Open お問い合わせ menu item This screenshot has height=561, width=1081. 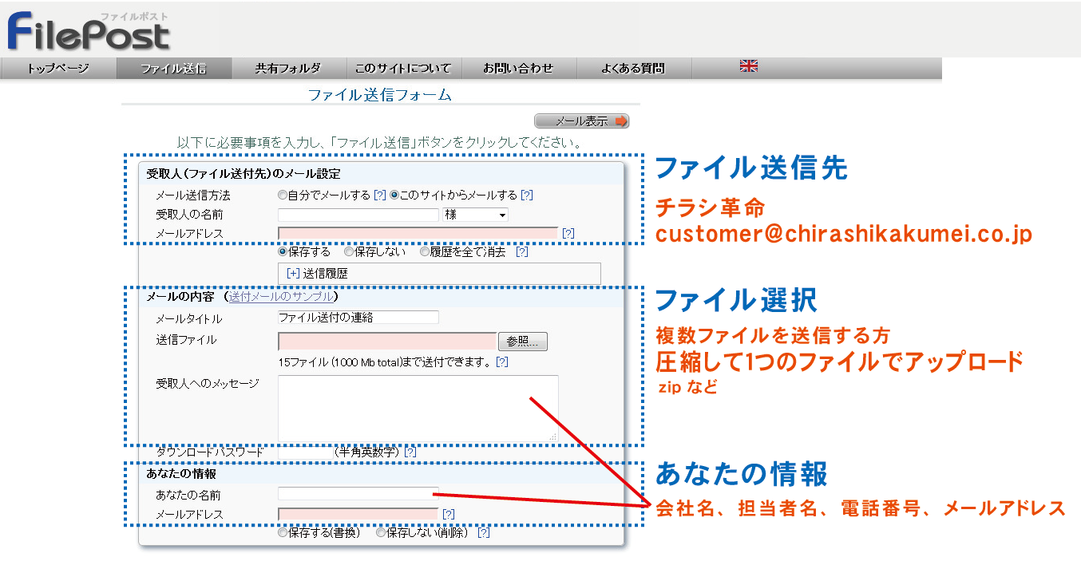(518, 69)
